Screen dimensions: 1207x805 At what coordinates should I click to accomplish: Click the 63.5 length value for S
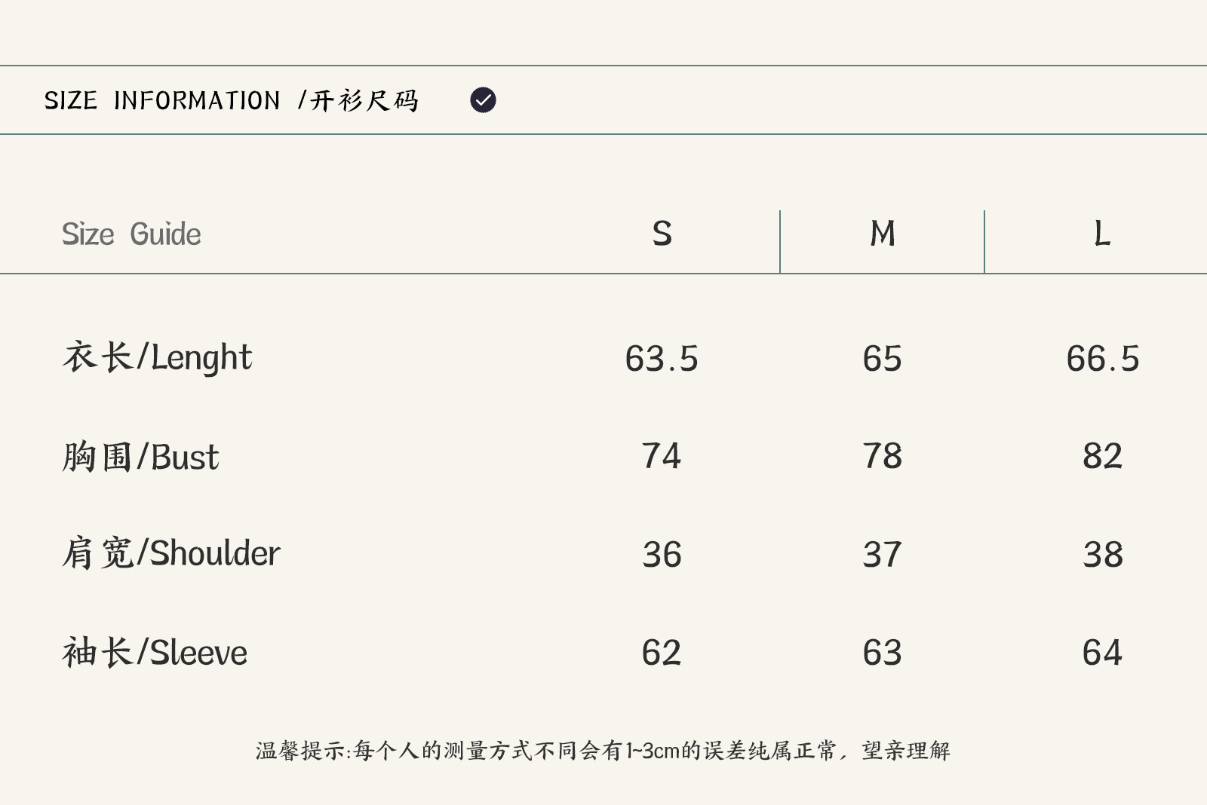point(662,359)
